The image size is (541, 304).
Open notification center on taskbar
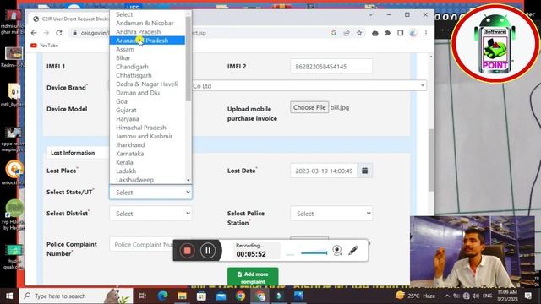coord(527,296)
